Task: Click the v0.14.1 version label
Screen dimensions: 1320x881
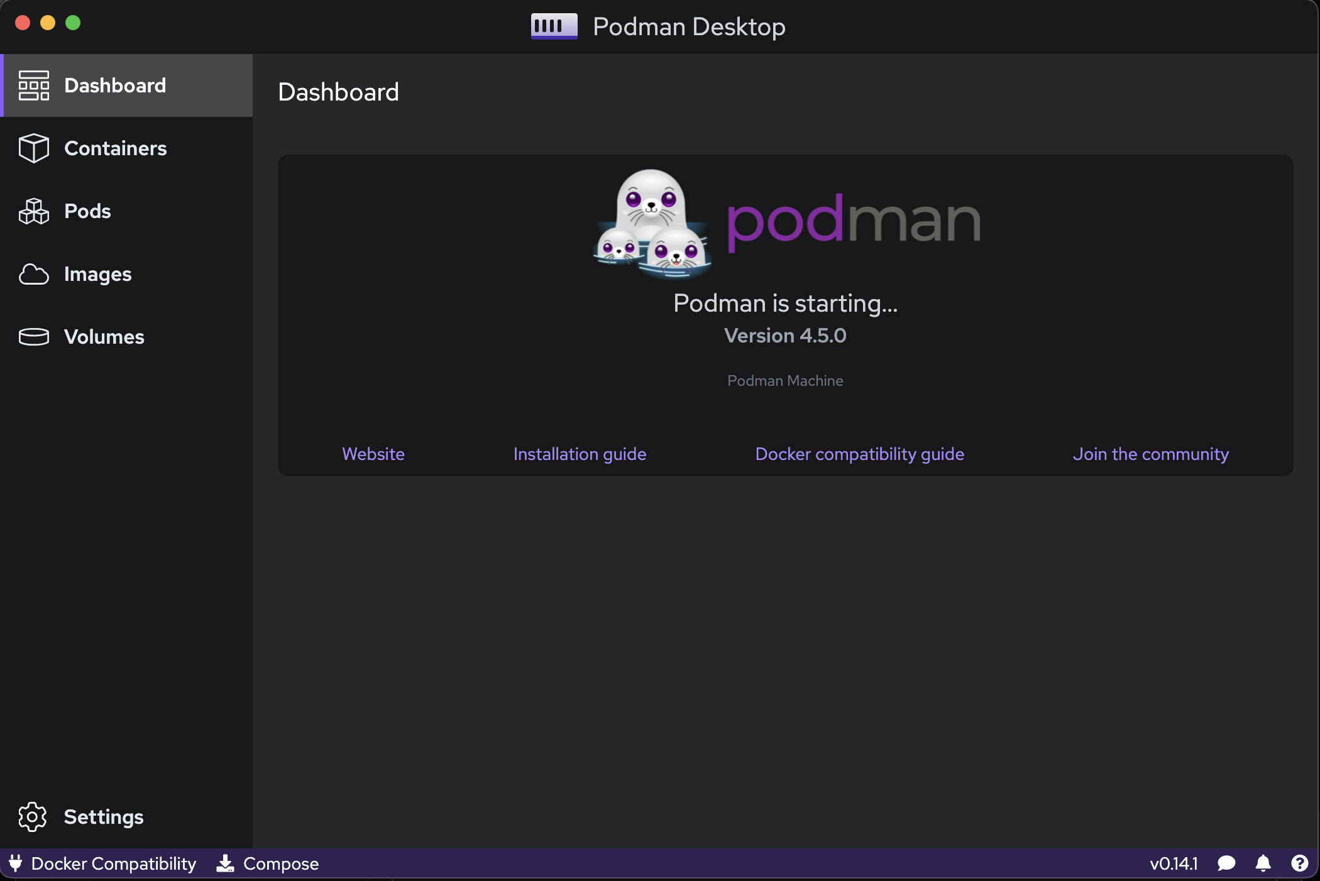Action: 1174,863
